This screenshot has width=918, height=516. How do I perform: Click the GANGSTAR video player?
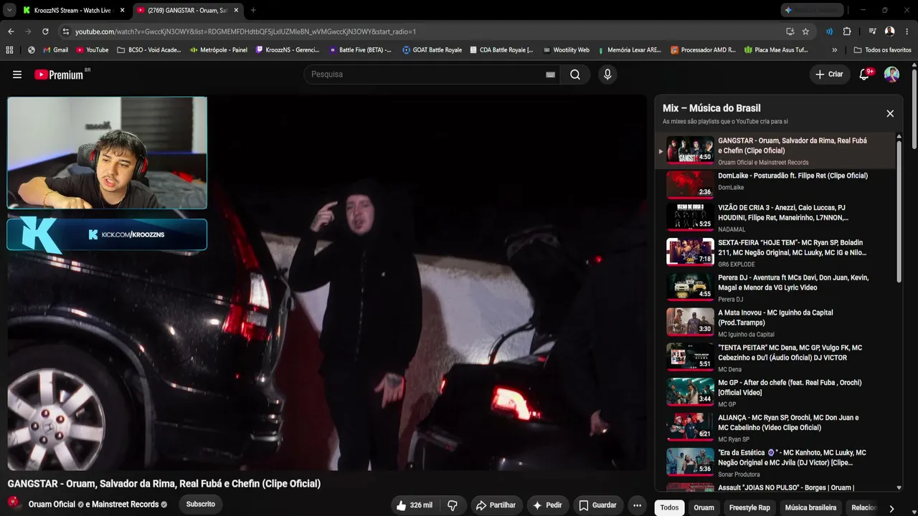pos(327,283)
